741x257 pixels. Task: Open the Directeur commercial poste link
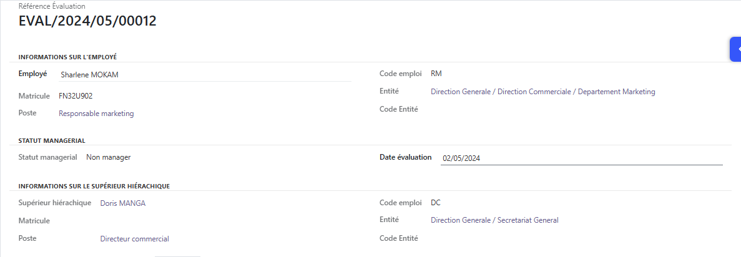coord(135,238)
